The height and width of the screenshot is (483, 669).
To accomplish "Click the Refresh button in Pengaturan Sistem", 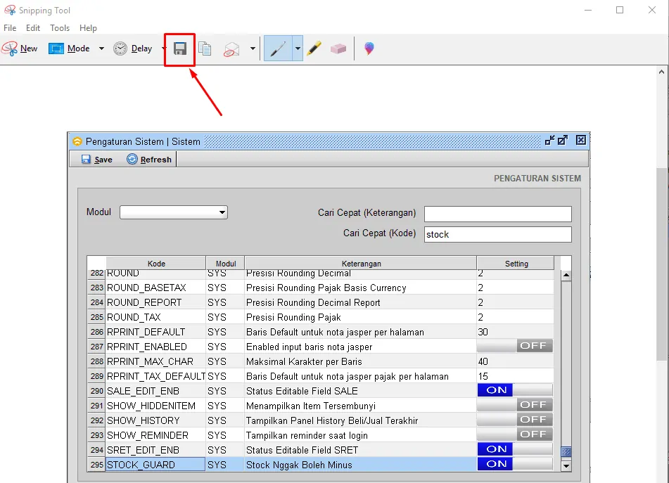I will pos(149,160).
